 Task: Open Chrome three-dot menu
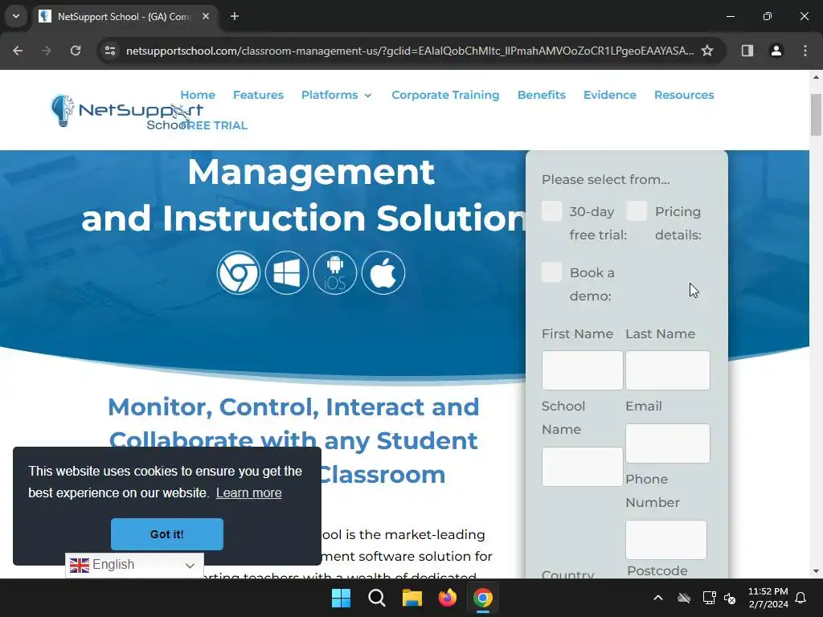[x=805, y=51]
